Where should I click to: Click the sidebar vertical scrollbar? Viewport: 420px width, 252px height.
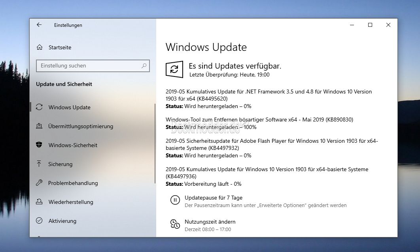[x=155, y=144]
